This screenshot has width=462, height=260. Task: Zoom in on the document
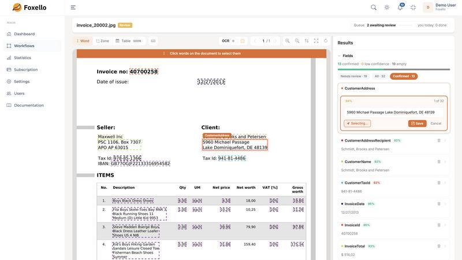[287, 41]
